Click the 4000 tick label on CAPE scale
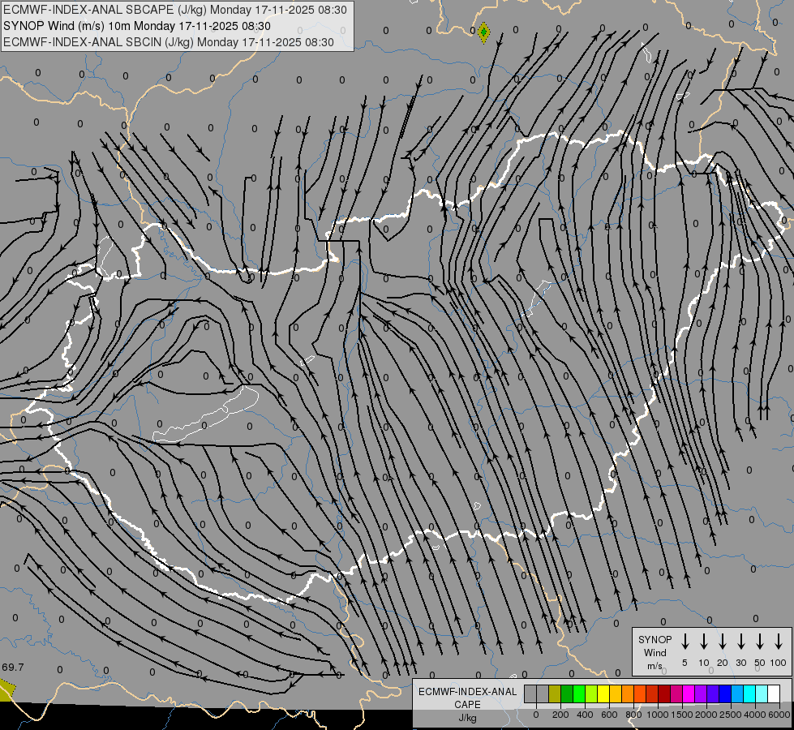This screenshot has width=794, height=730. pyautogui.click(x=755, y=715)
